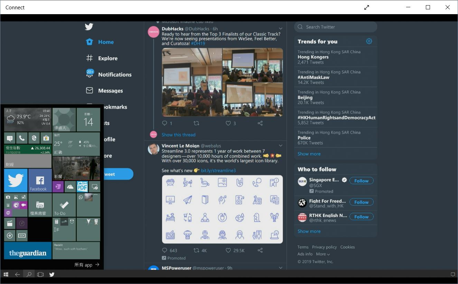Open the OneNote tile
Image resolution: width=458 pixels, height=284 pixels.
58,187
